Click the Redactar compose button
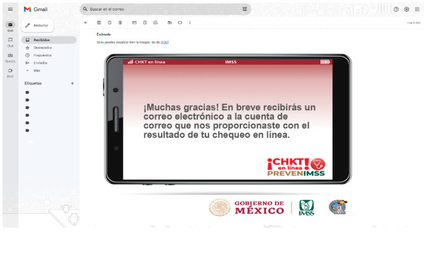This screenshot has height=259, width=425. [x=37, y=25]
